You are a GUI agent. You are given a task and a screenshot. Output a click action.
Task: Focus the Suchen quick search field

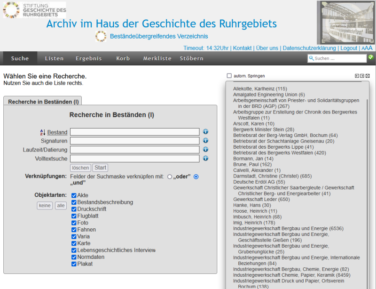point(337,58)
